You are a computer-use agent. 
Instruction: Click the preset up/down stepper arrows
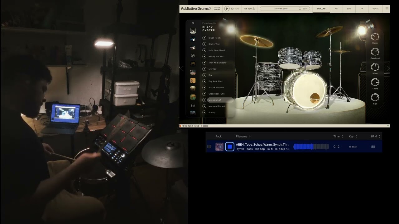click(x=300, y=9)
